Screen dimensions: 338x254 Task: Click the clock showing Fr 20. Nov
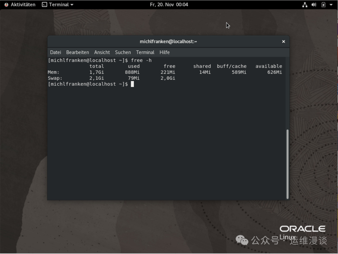pyautogui.click(x=169, y=4)
